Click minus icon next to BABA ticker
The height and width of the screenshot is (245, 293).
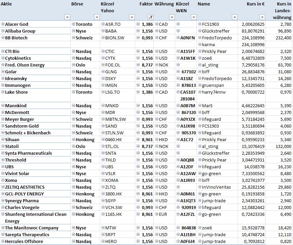click(103, 31)
